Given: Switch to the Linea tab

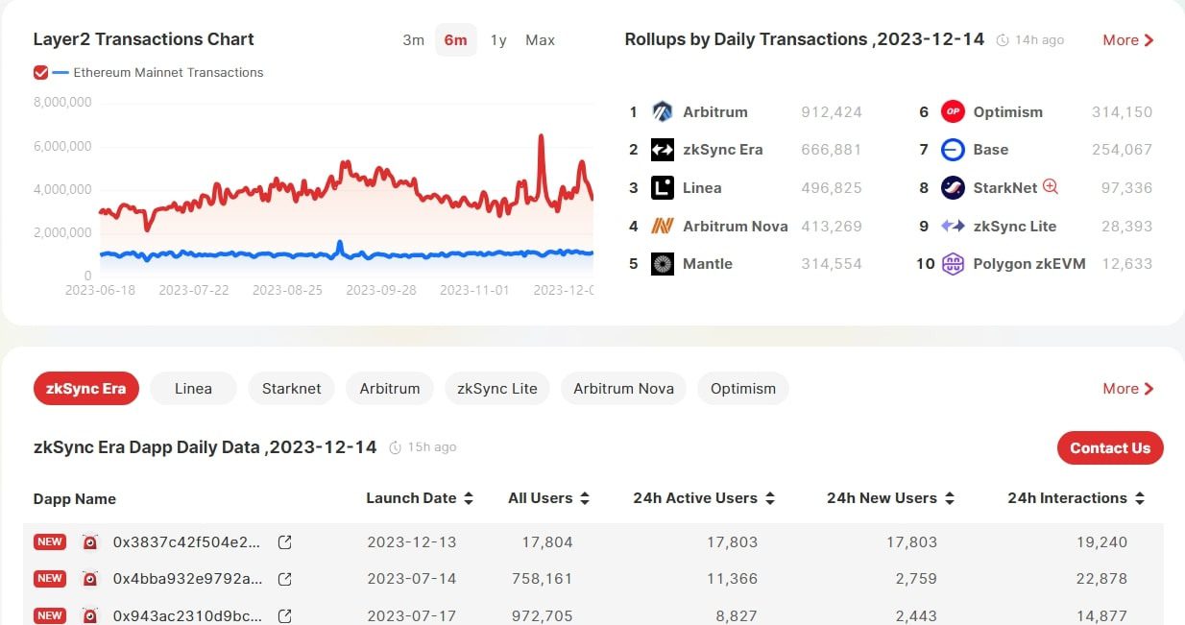Looking at the screenshot, I should 193,389.
